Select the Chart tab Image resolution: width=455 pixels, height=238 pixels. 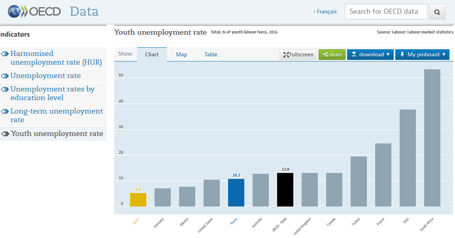coord(152,54)
